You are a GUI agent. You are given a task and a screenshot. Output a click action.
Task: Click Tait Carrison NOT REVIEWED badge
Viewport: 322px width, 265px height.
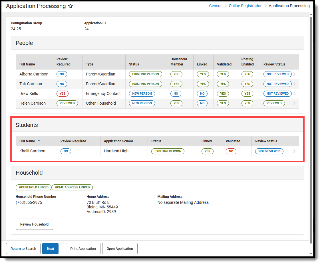(278, 84)
